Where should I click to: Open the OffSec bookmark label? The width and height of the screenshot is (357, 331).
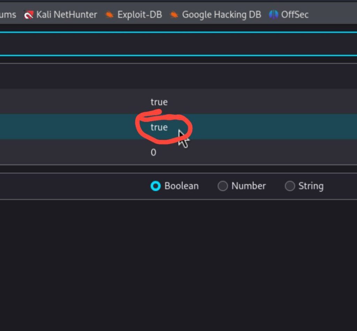tap(295, 15)
